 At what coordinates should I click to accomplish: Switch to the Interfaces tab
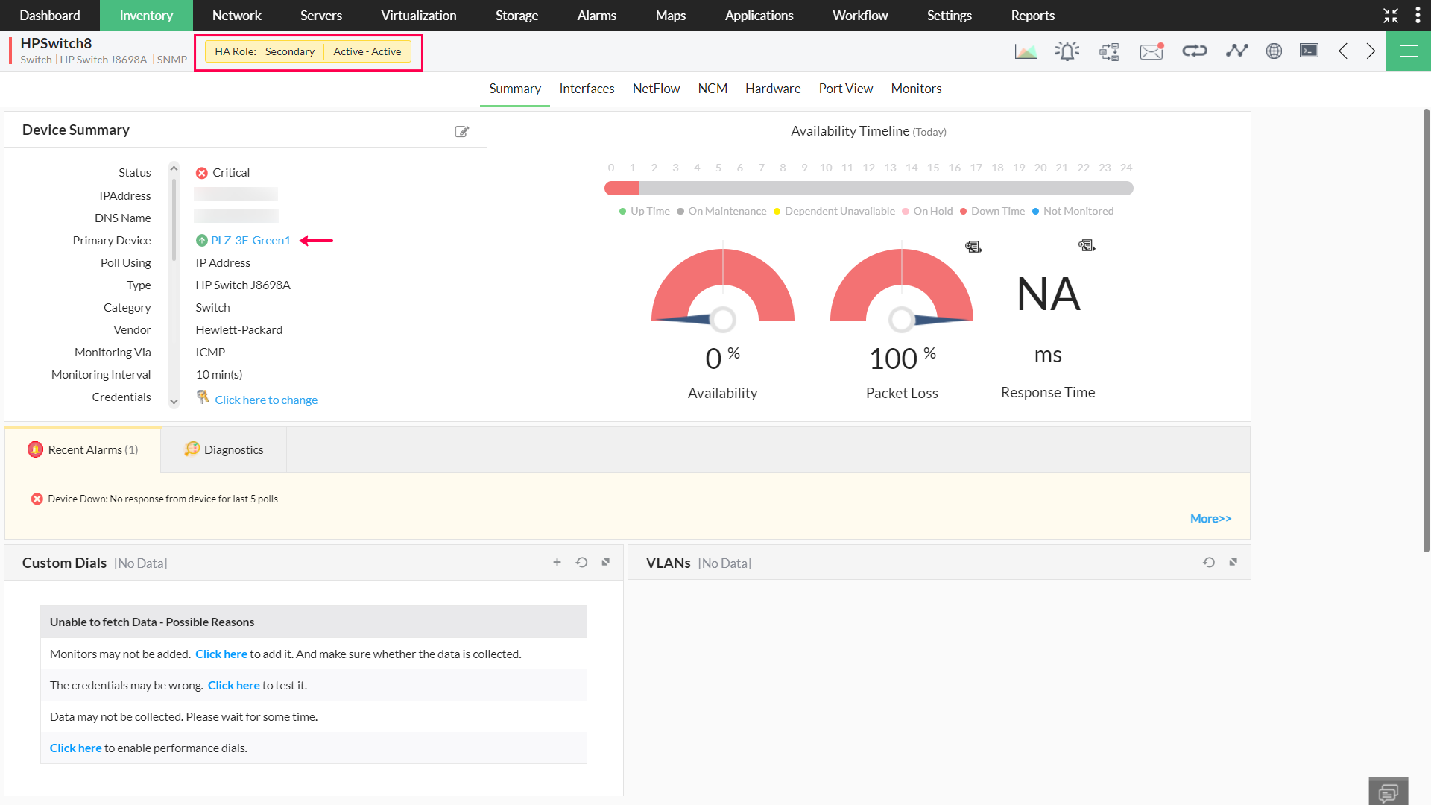pos(587,89)
